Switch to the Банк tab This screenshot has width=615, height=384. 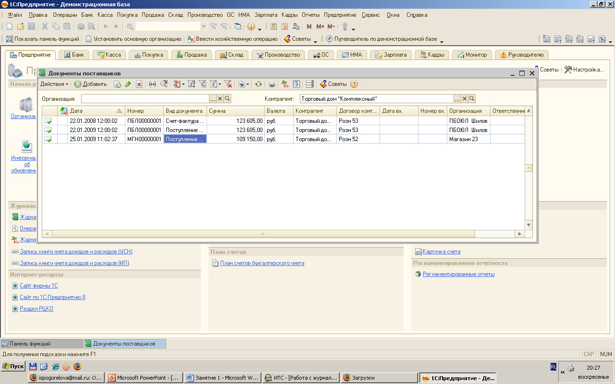74,55
